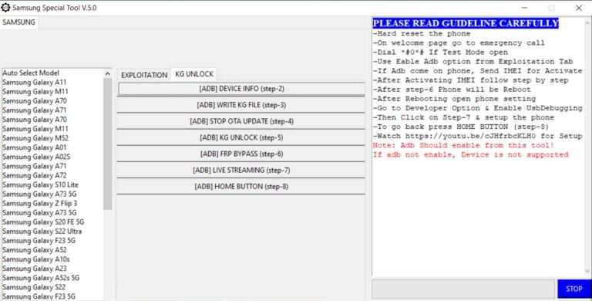Hit the blue STOP button
The height and width of the screenshot is (301, 592).
click(573, 289)
